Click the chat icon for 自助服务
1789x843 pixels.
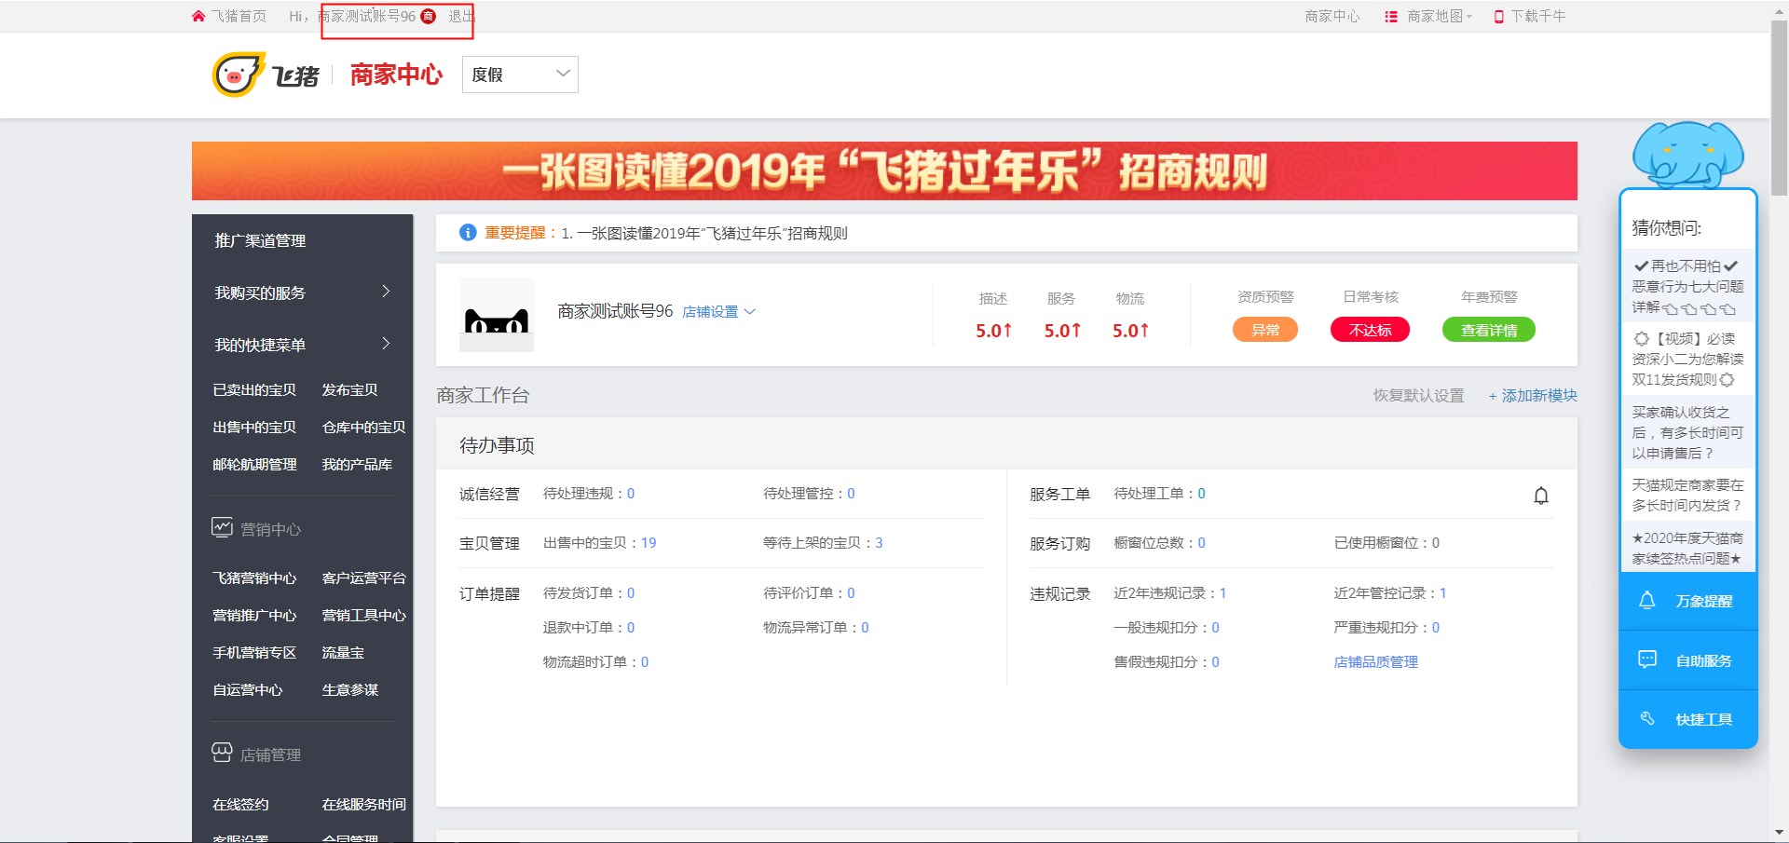1647,659
